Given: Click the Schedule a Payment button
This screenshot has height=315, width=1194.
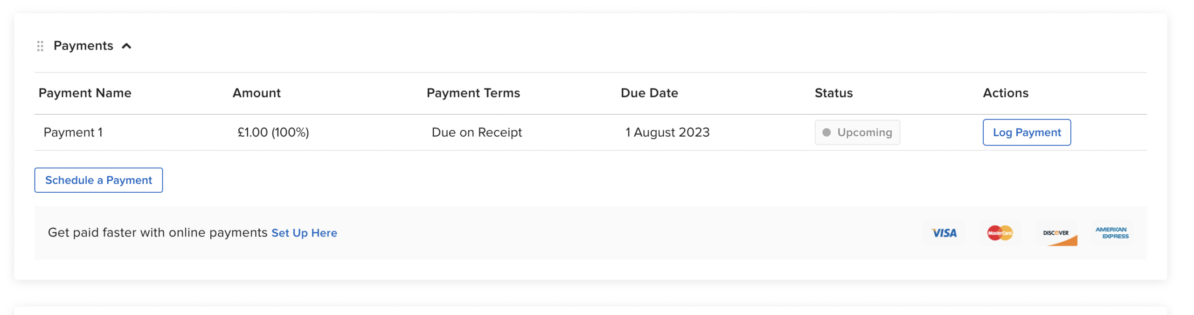Looking at the screenshot, I should click(x=98, y=180).
